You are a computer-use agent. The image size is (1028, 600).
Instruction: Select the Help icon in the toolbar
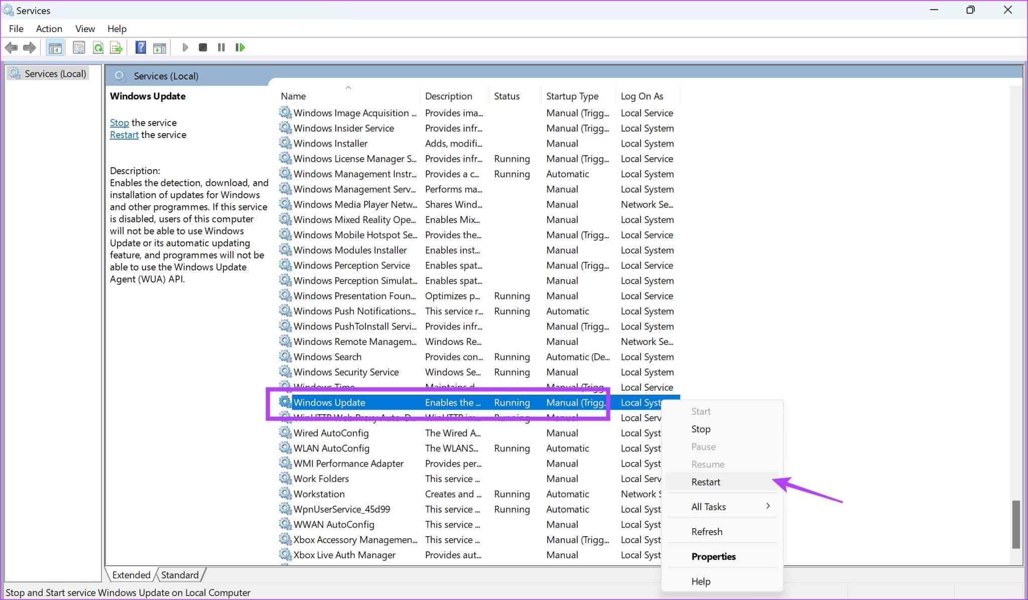click(141, 47)
